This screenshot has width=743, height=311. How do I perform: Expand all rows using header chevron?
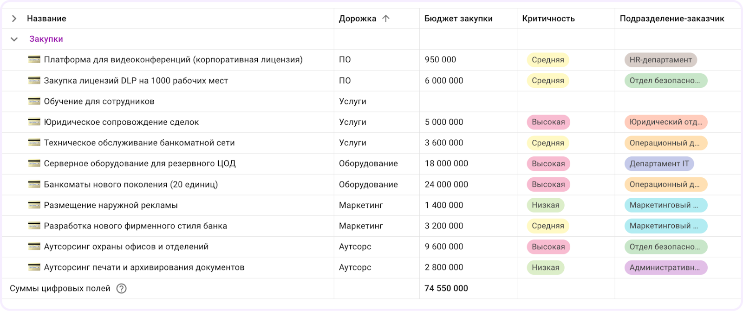tap(14, 19)
